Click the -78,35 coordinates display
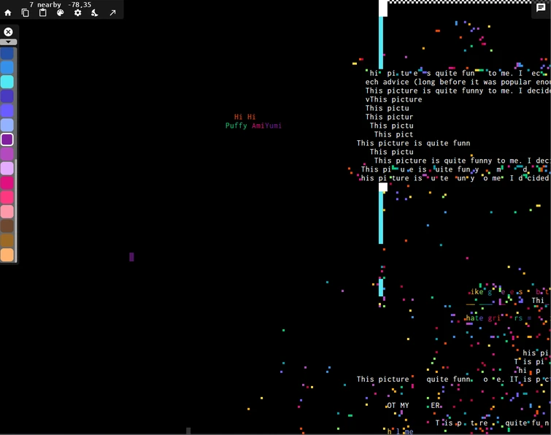 (x=79, y=4)
